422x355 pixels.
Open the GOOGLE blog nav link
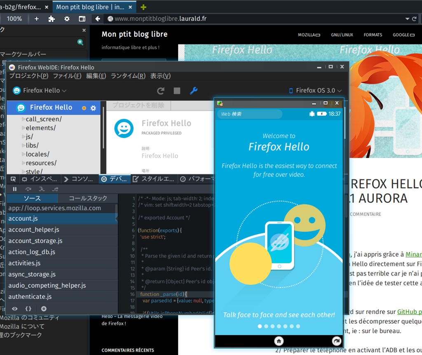pyautogui.click(x=403, y=35)
